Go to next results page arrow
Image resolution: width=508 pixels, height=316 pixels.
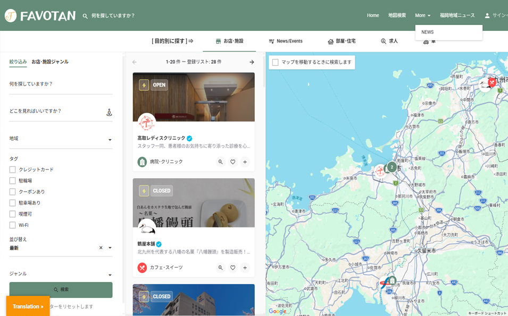point(252,62)
